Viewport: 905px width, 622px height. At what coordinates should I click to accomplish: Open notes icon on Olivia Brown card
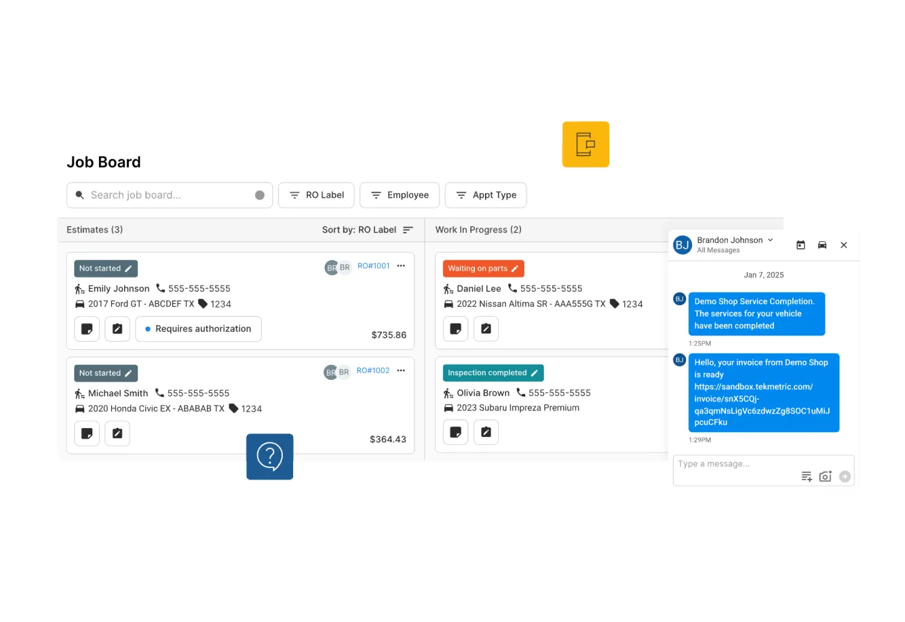pos(456,432)
